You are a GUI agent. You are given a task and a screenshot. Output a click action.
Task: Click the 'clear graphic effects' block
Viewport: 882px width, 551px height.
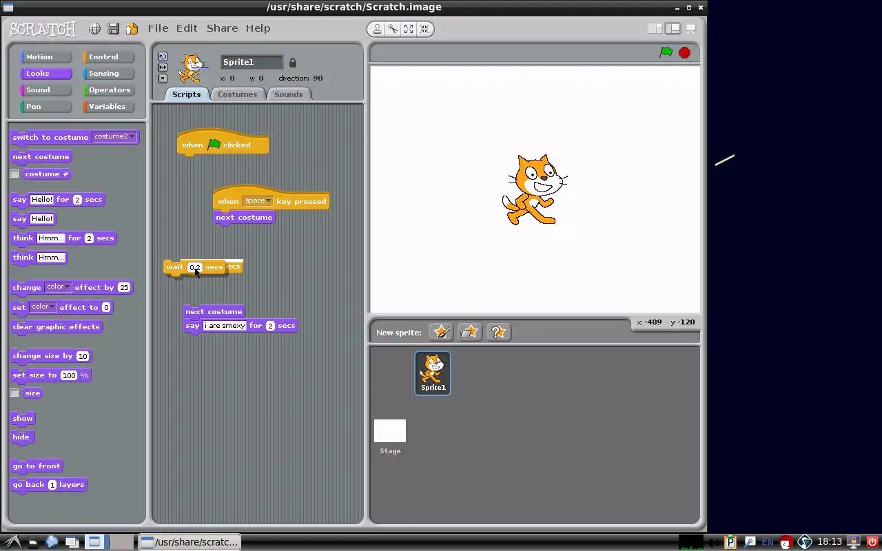click(56, 327)
